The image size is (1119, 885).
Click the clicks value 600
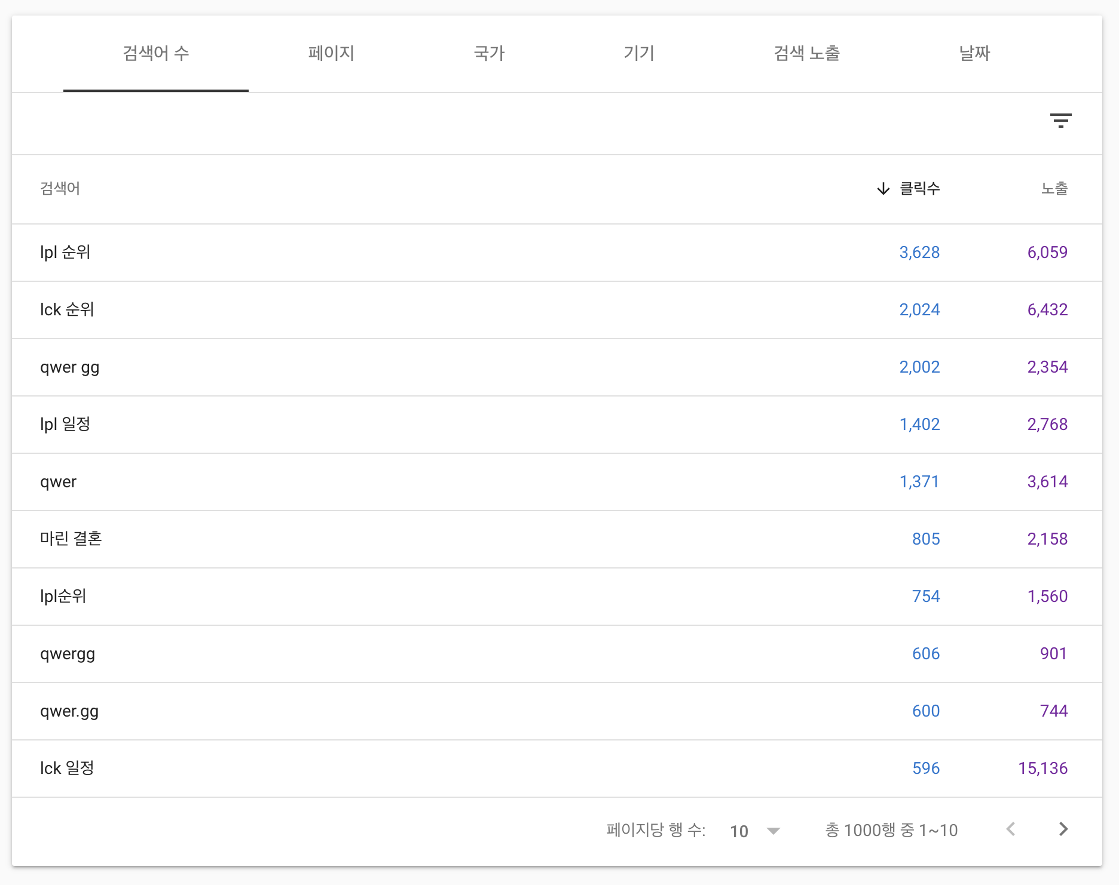pos(926,711)
